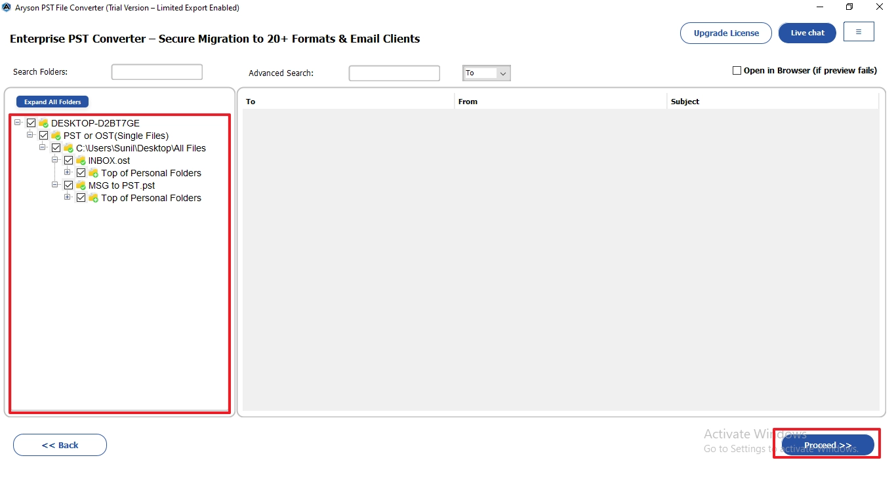Select the C:\Users\Sunil\Desktop\All Files label

tap(141, 148)
